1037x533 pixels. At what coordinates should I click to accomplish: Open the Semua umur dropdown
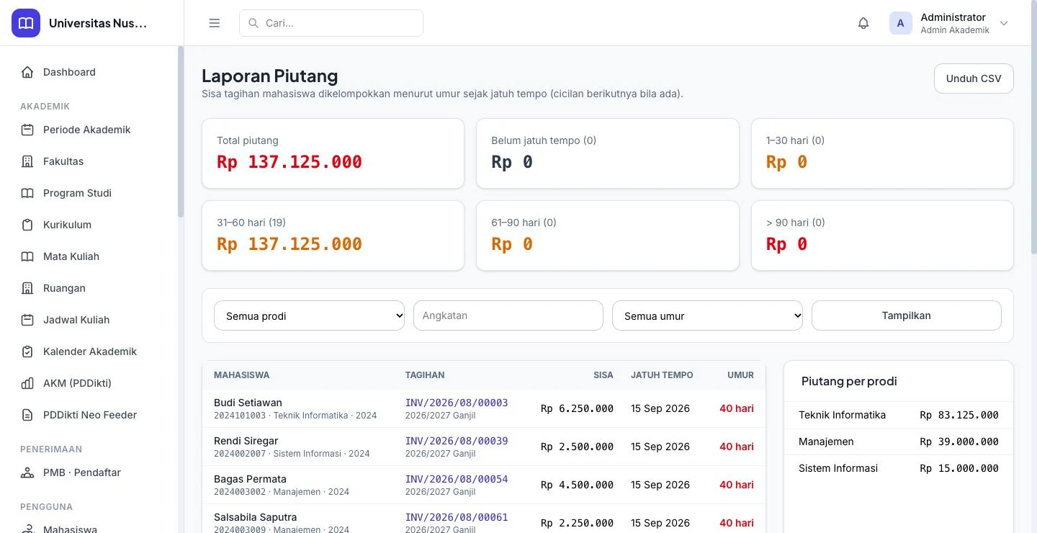click(x=707, y=315)
